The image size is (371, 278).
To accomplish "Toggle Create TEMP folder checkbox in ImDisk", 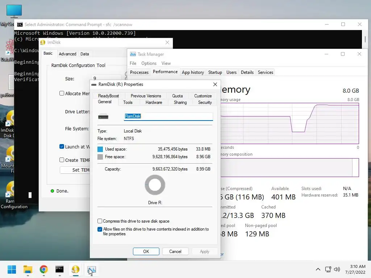I will coord(62,160).
